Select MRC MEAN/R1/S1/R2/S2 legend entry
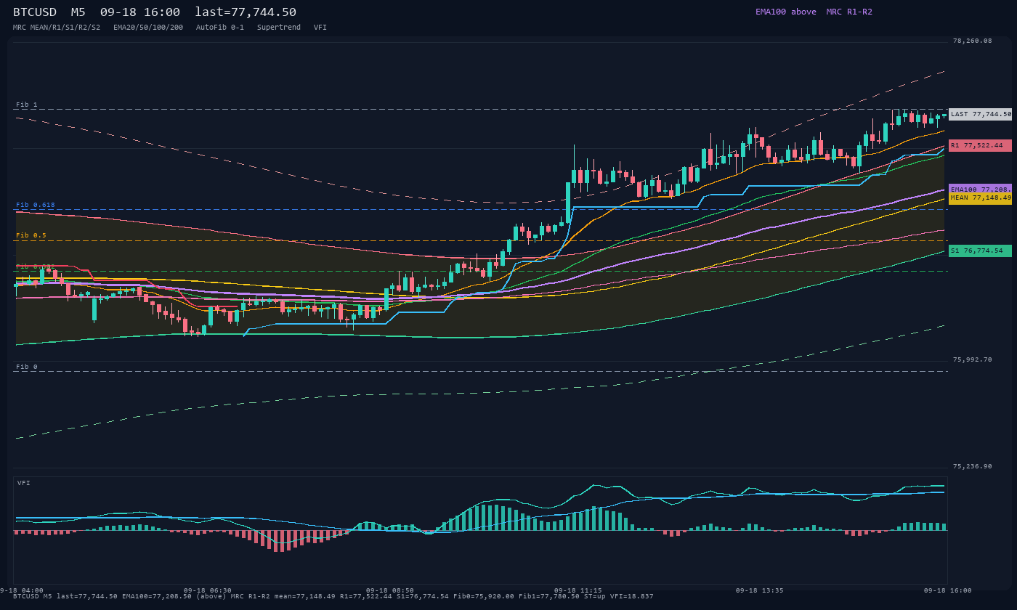Viewport: 1017px width, 610px height. coord(57,27)
